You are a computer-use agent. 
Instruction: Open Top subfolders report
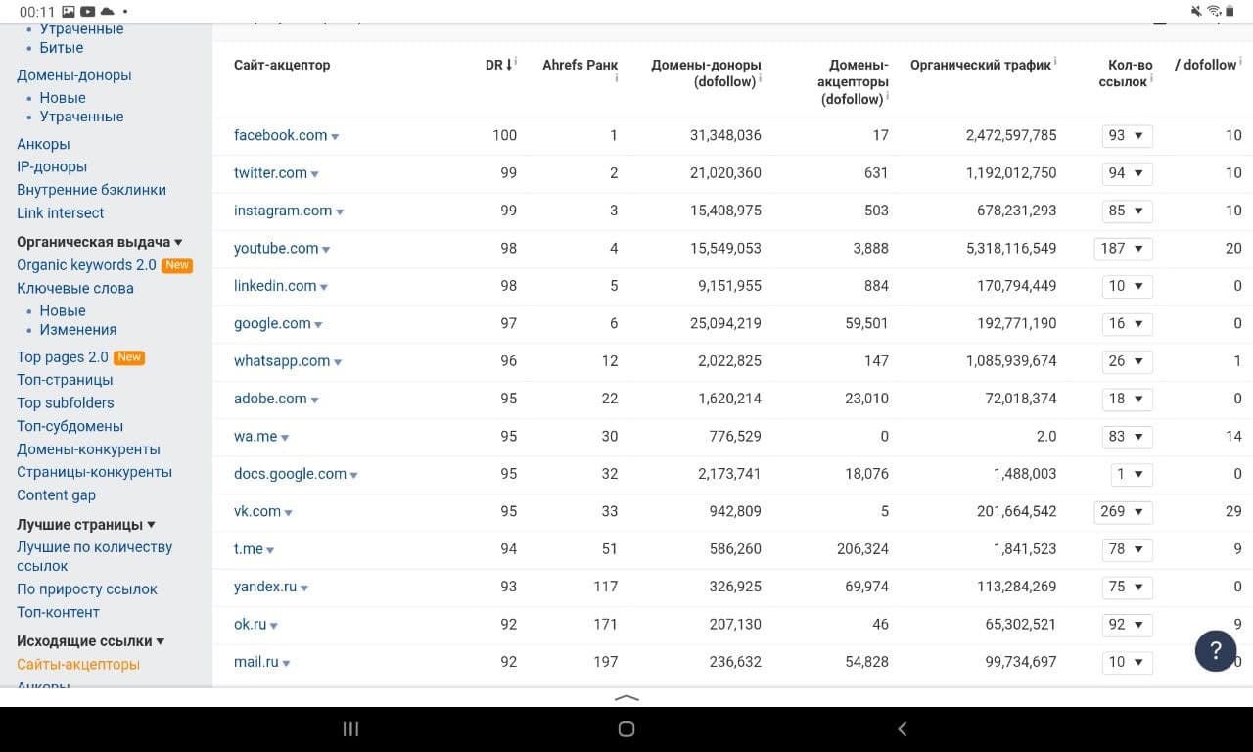65,402
